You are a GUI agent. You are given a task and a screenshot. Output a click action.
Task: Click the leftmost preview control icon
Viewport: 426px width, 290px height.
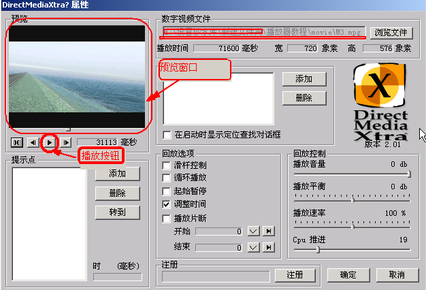point(17,142)
